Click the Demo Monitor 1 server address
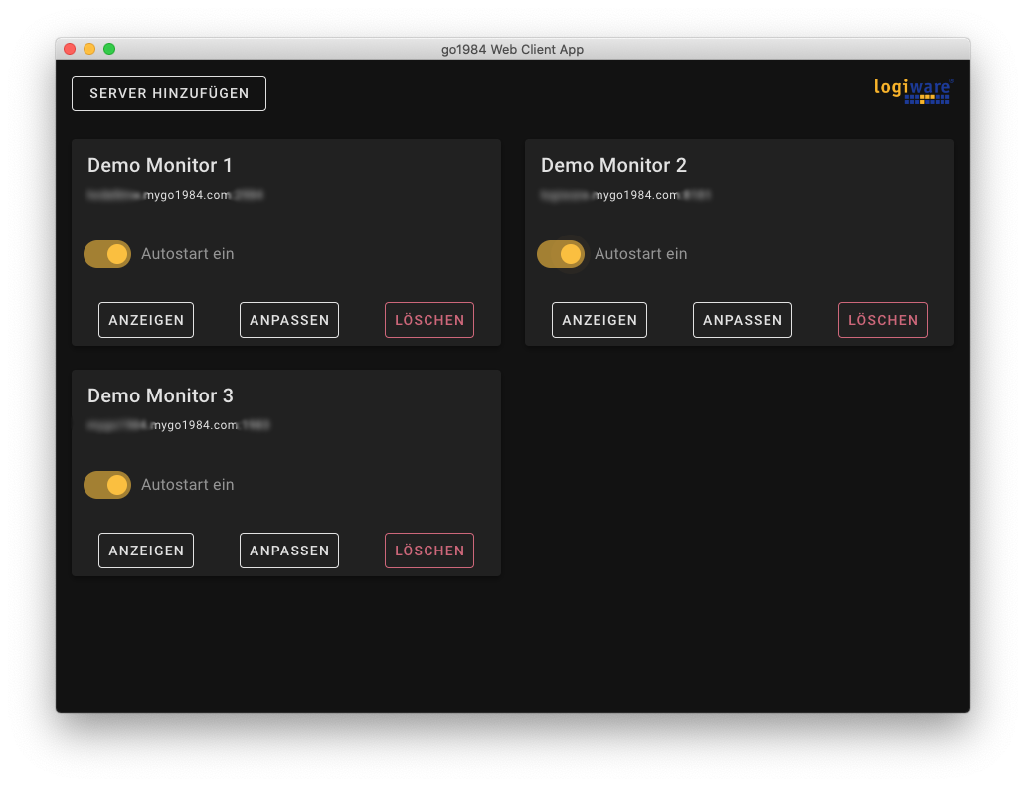1026x787 pixels. [175, 195]
